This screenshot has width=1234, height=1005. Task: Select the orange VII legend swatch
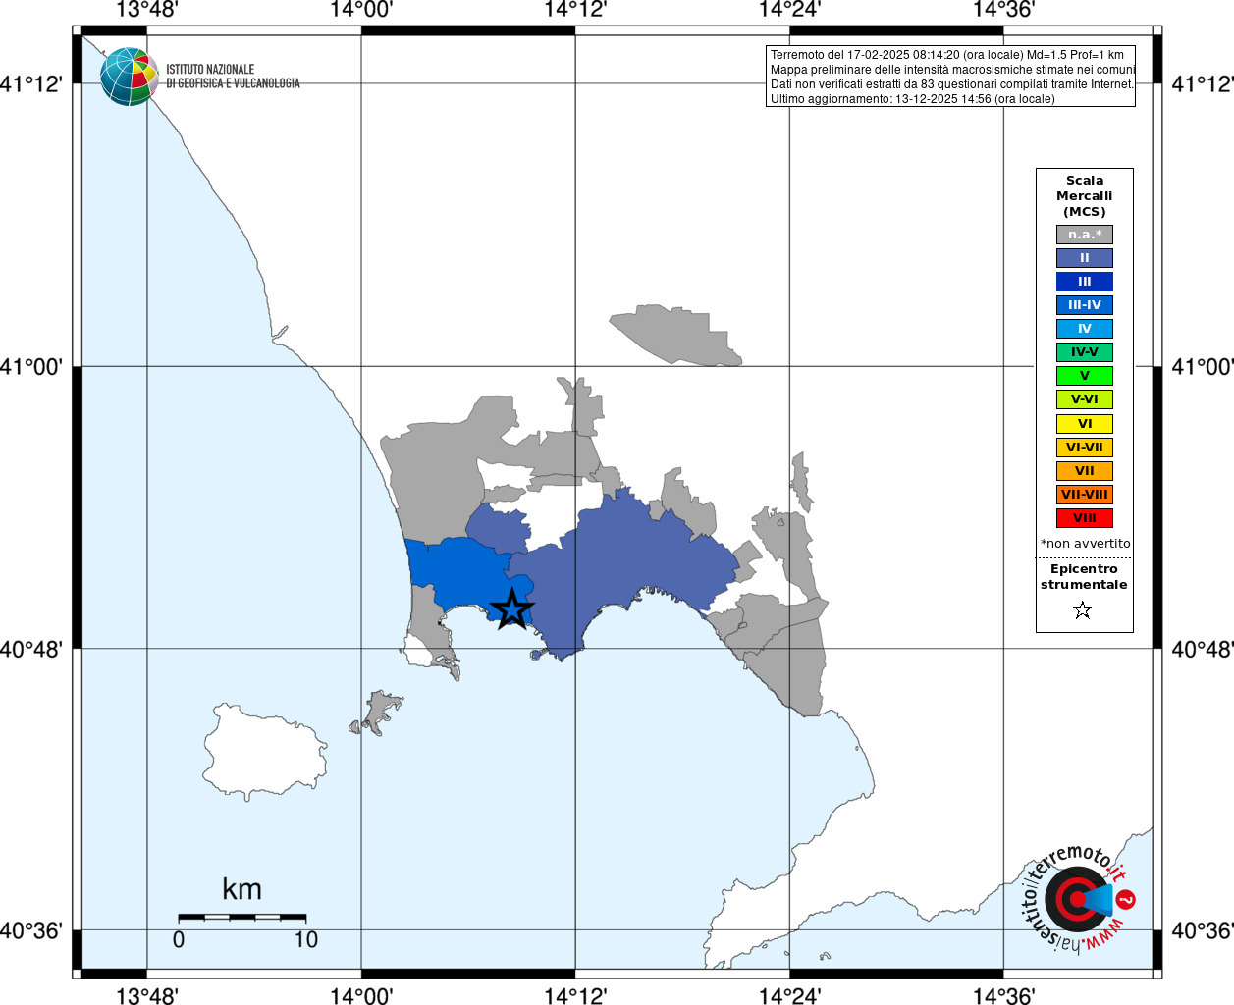[1085, 471]
